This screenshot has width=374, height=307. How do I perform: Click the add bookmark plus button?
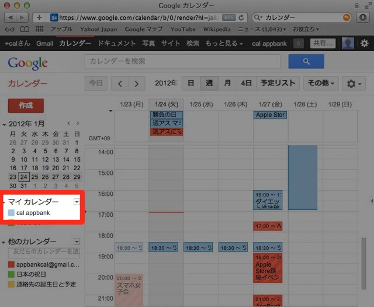(x=39, y=18)
